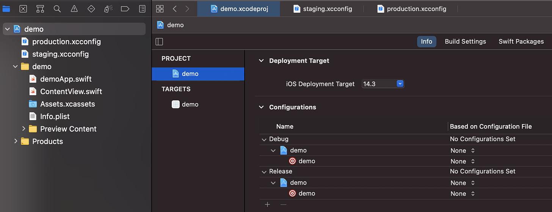Open the Project navigator folder icon
This screenshot has width=552, height=212.
pos(6,9)
